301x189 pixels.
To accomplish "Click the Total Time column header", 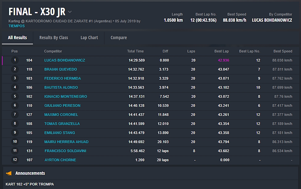I will coord(135,51).
